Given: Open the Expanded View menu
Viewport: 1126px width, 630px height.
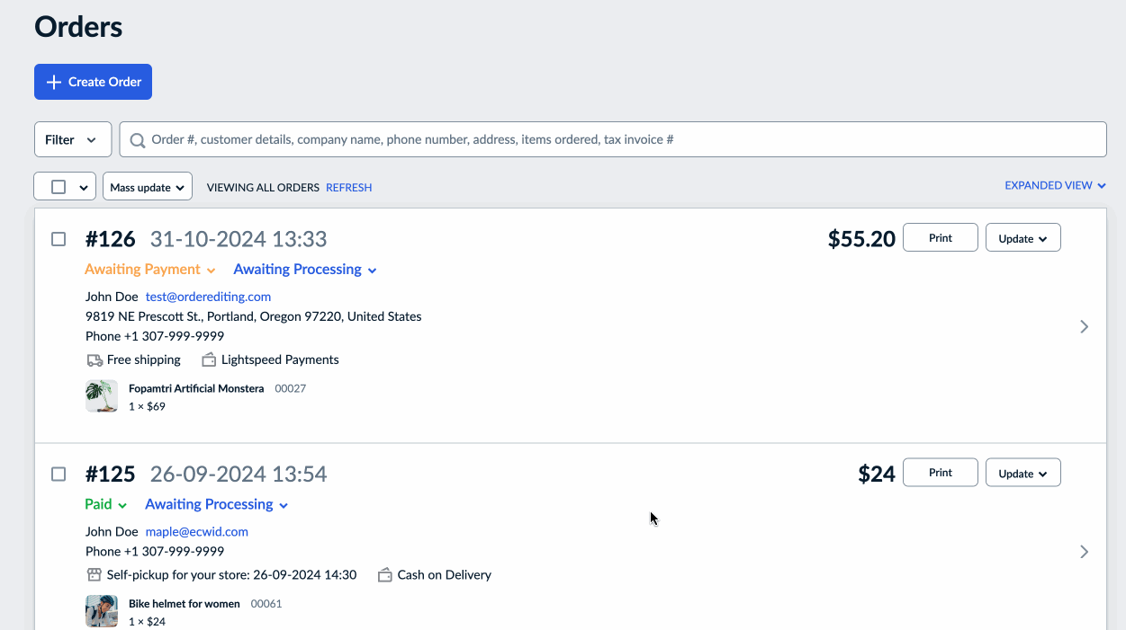Looking at the screenshot, I should tap(1055, 186).
